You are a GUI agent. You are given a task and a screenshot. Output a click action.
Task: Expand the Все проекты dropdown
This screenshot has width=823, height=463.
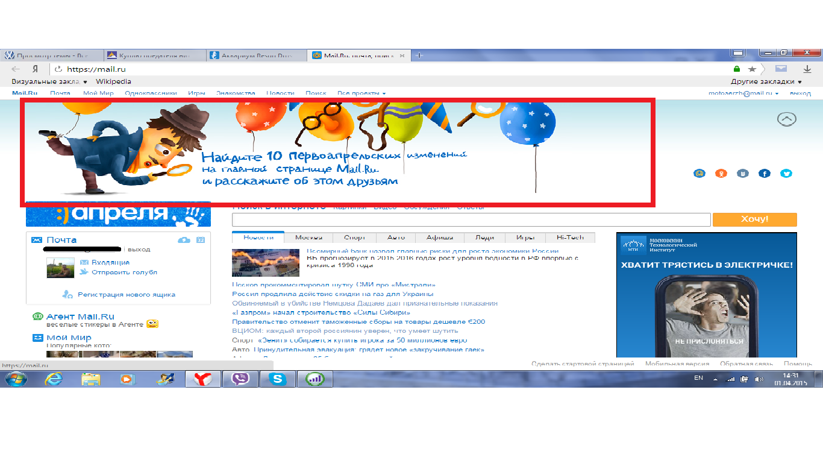(361, 93)
